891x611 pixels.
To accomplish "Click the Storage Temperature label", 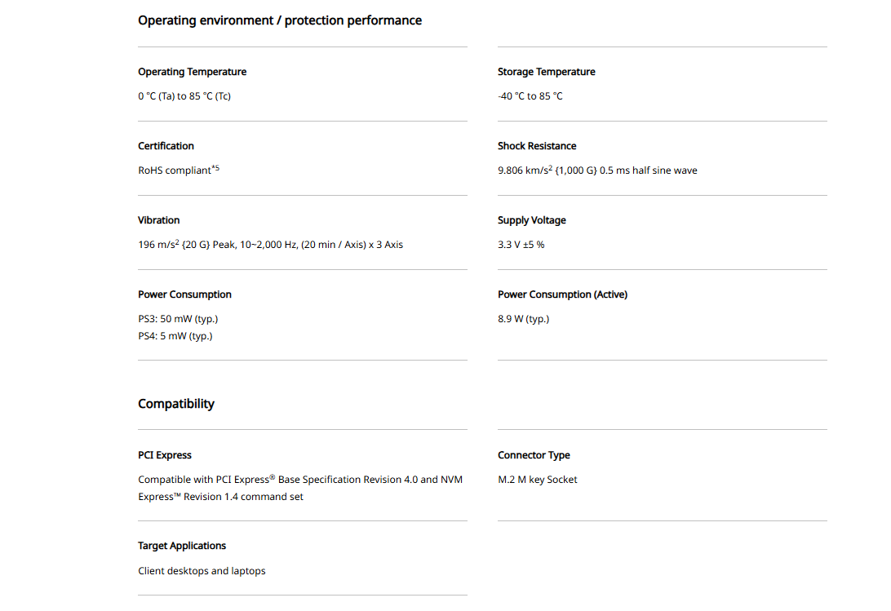I will [546, 72].
